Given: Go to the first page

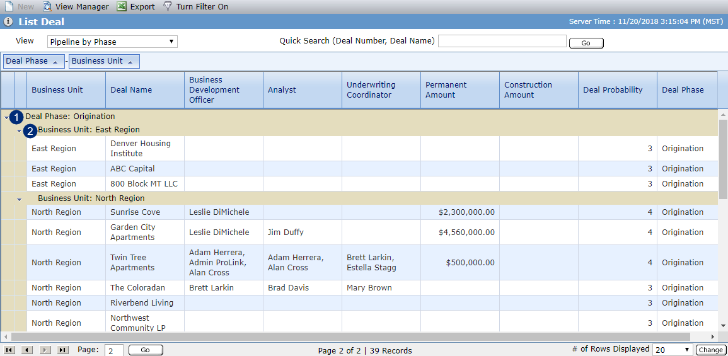Looking at the screenshot, I should tap(9, 350).
